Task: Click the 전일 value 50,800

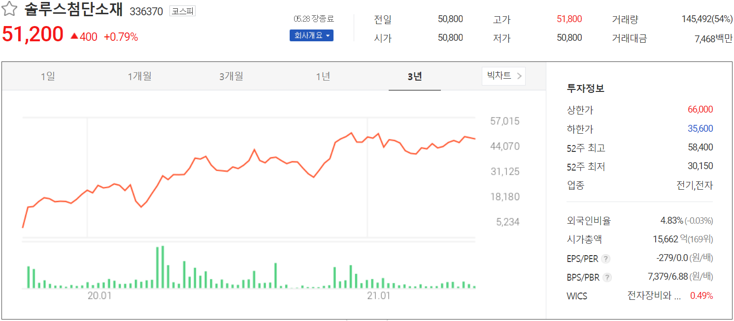Action: [450, 19]
